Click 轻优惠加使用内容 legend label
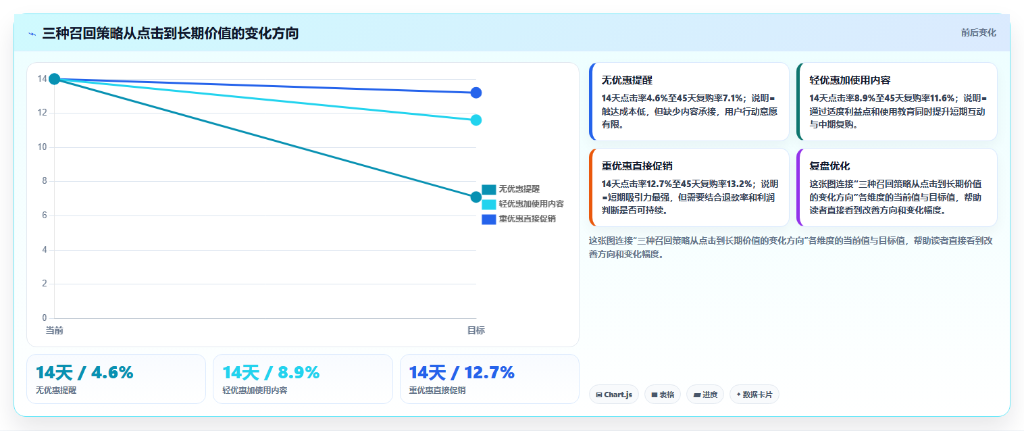This screenshot has width=1024, height=431. click(x=532, y=204)
